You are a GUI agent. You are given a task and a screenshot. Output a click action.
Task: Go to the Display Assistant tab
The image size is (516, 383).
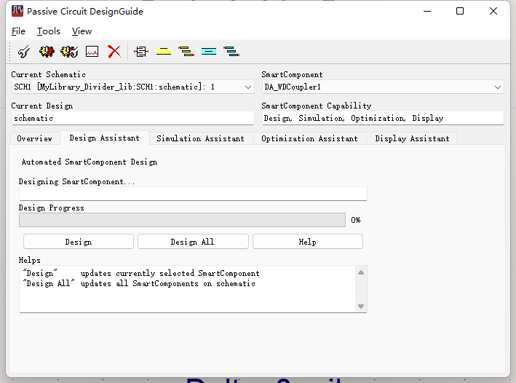412,138
